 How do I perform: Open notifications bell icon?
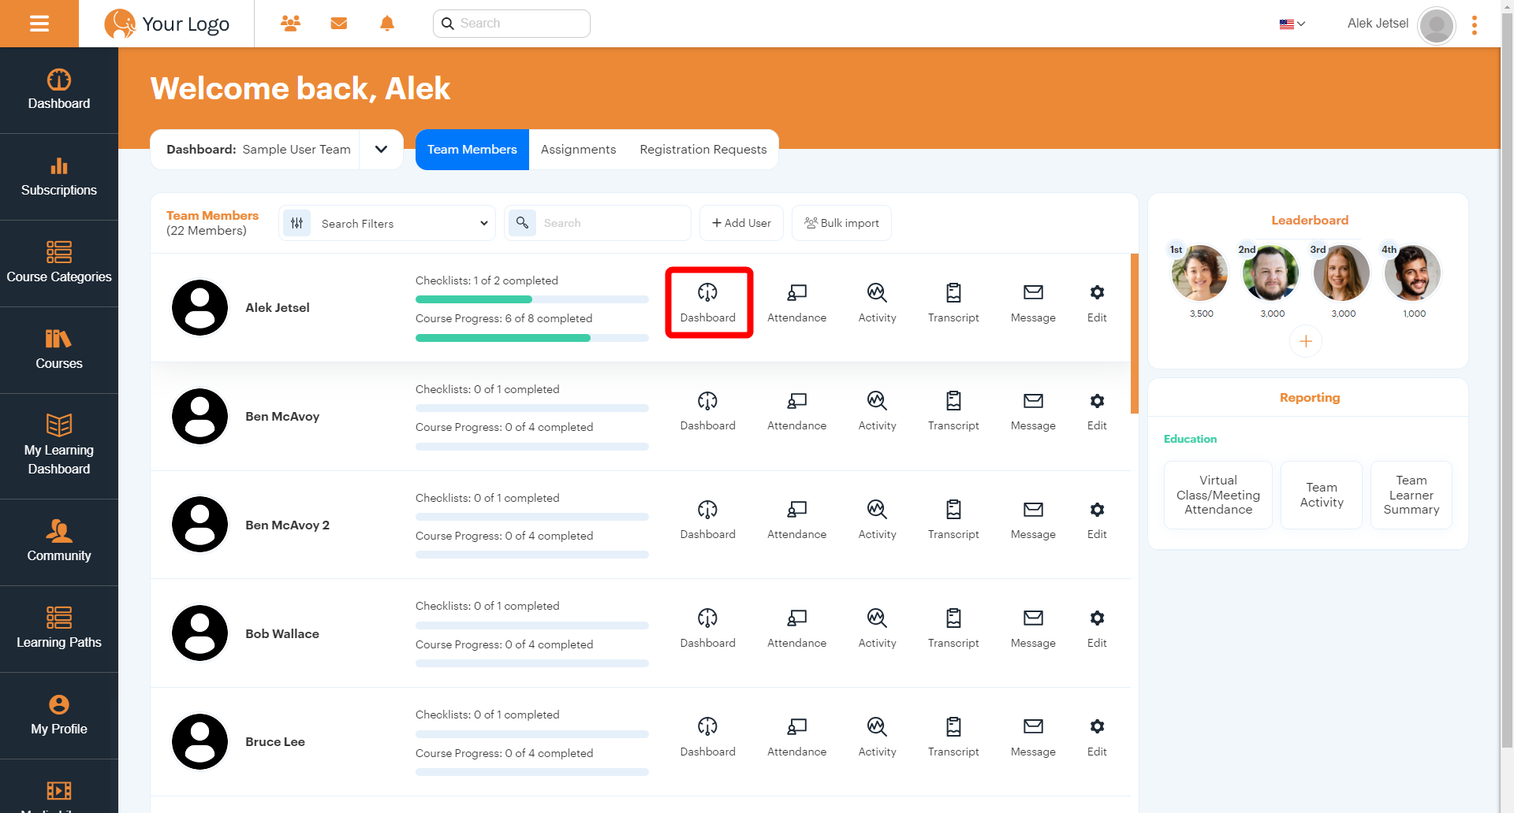(x=387, y=24)
